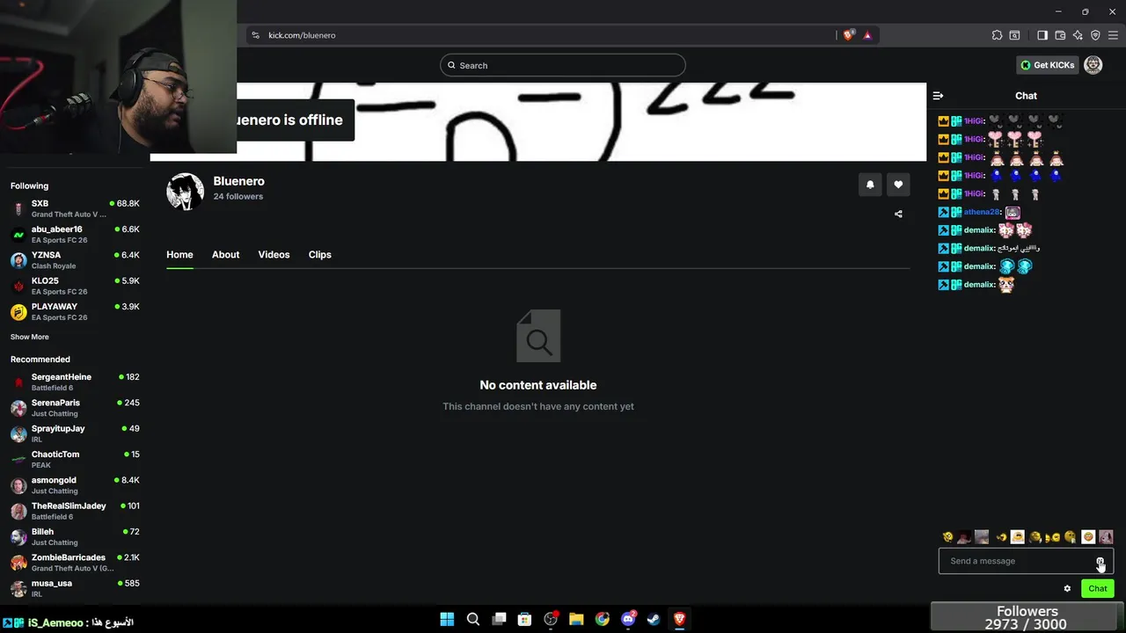Open recommended channel ZombieBarricades

click(x=75, y=563)
